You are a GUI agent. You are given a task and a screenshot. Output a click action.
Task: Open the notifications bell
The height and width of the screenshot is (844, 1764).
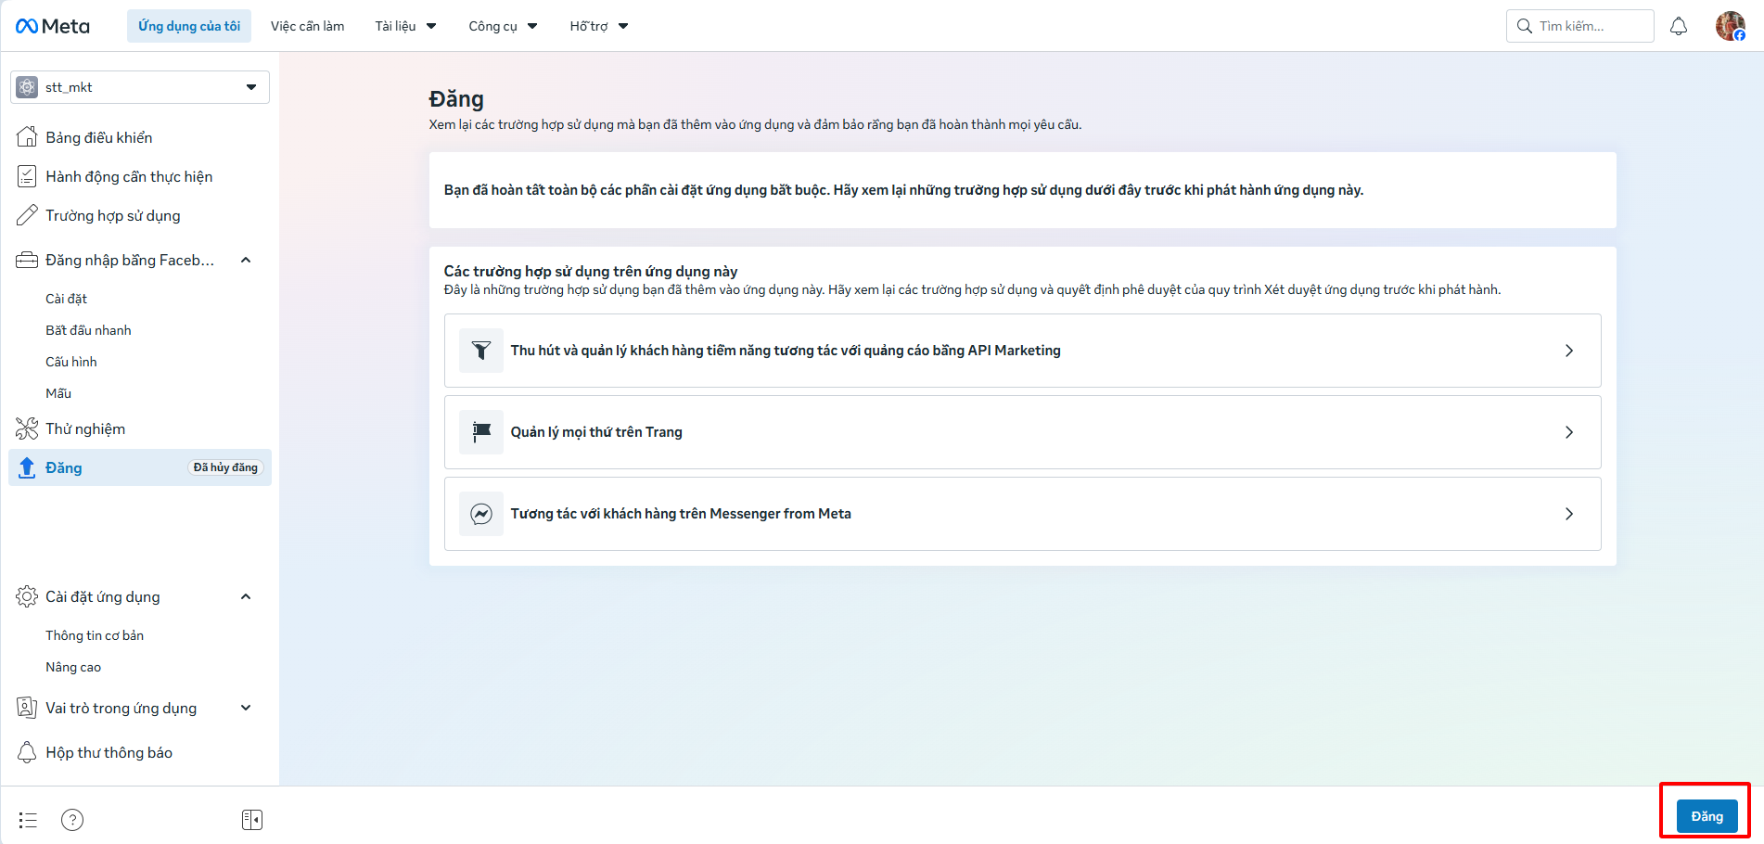1679,26
